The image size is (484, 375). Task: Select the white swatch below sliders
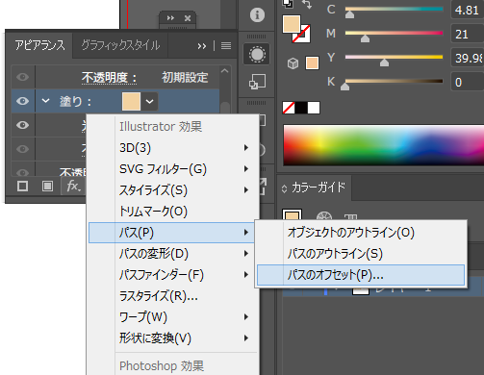314,108
